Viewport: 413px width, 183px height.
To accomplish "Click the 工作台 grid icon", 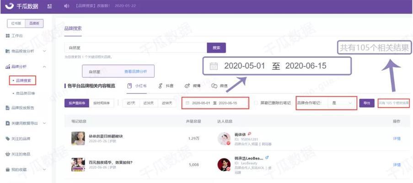I will (x=8, y=36).
